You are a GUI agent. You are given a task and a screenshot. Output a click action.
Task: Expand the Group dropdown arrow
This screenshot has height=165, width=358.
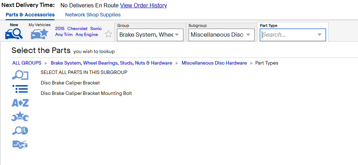coord(177,35)
